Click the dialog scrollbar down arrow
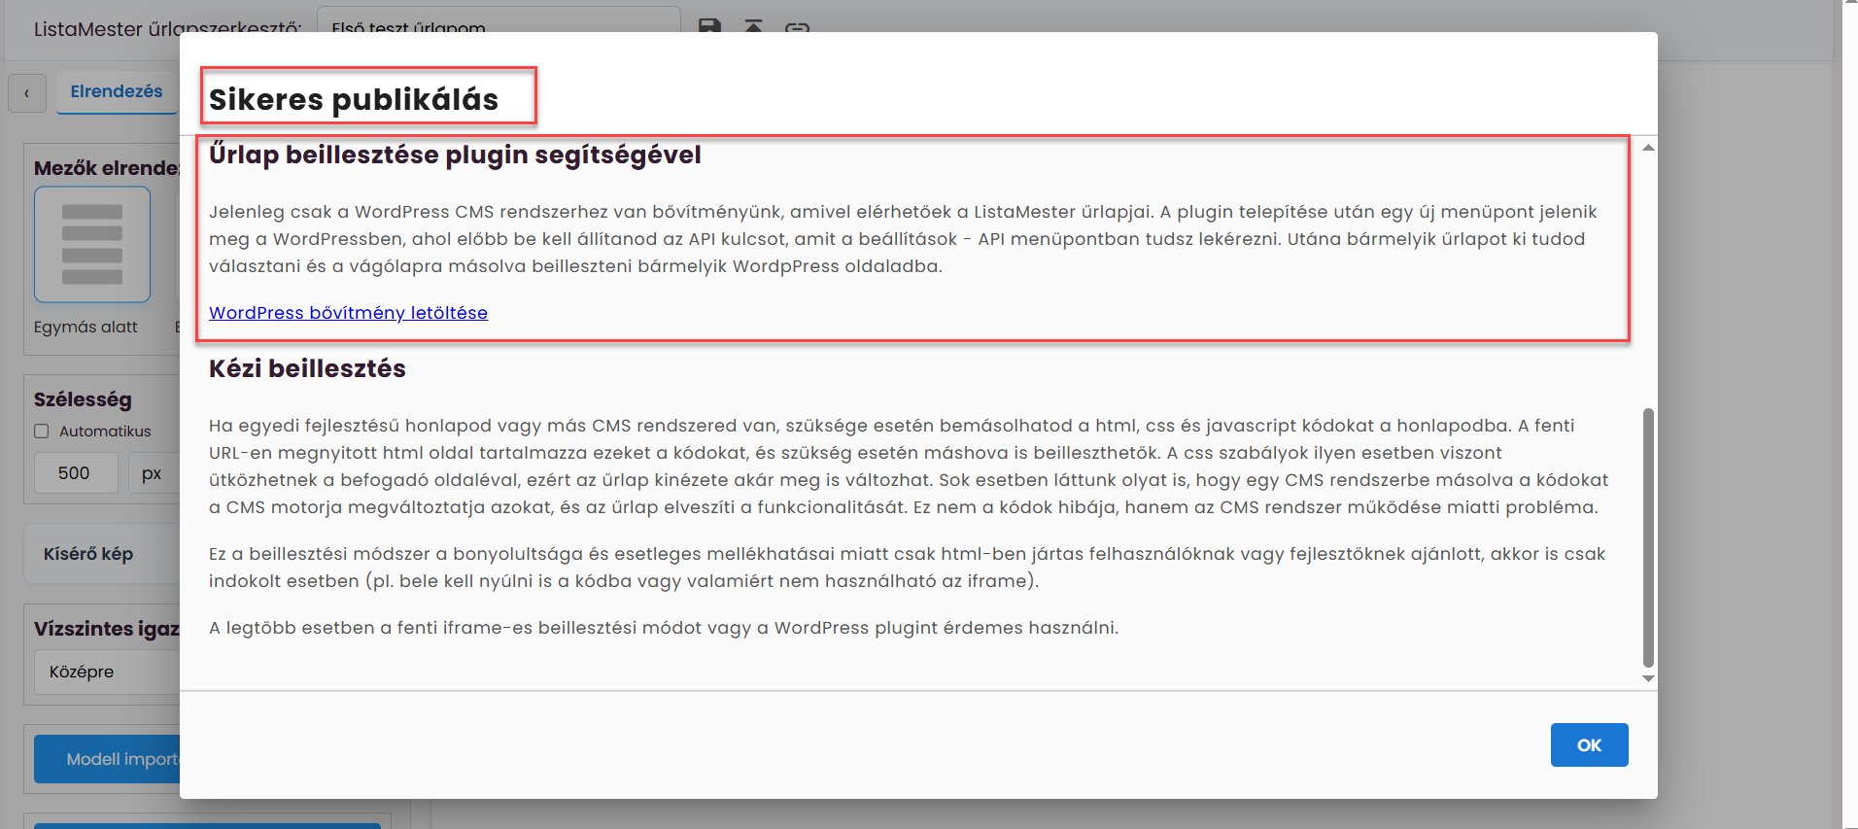The width and height of the screenshot is (1858, 829). point(1648,678)
